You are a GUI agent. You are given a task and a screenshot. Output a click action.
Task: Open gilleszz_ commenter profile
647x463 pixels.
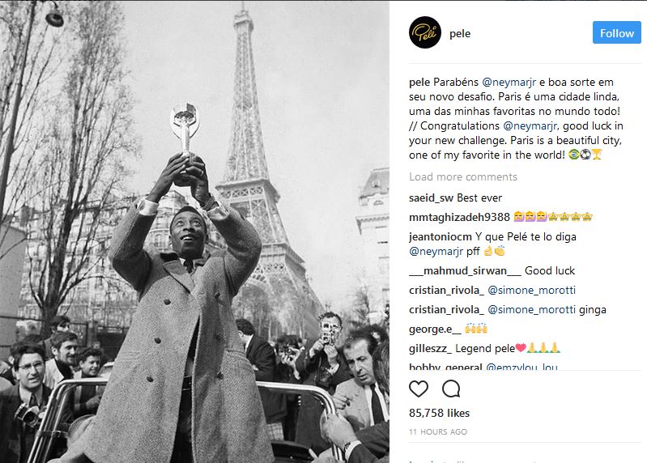coord(430,349)
